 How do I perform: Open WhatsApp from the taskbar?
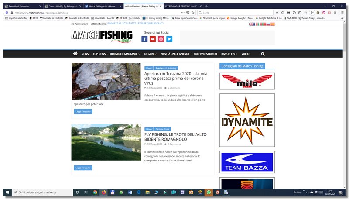209,192
